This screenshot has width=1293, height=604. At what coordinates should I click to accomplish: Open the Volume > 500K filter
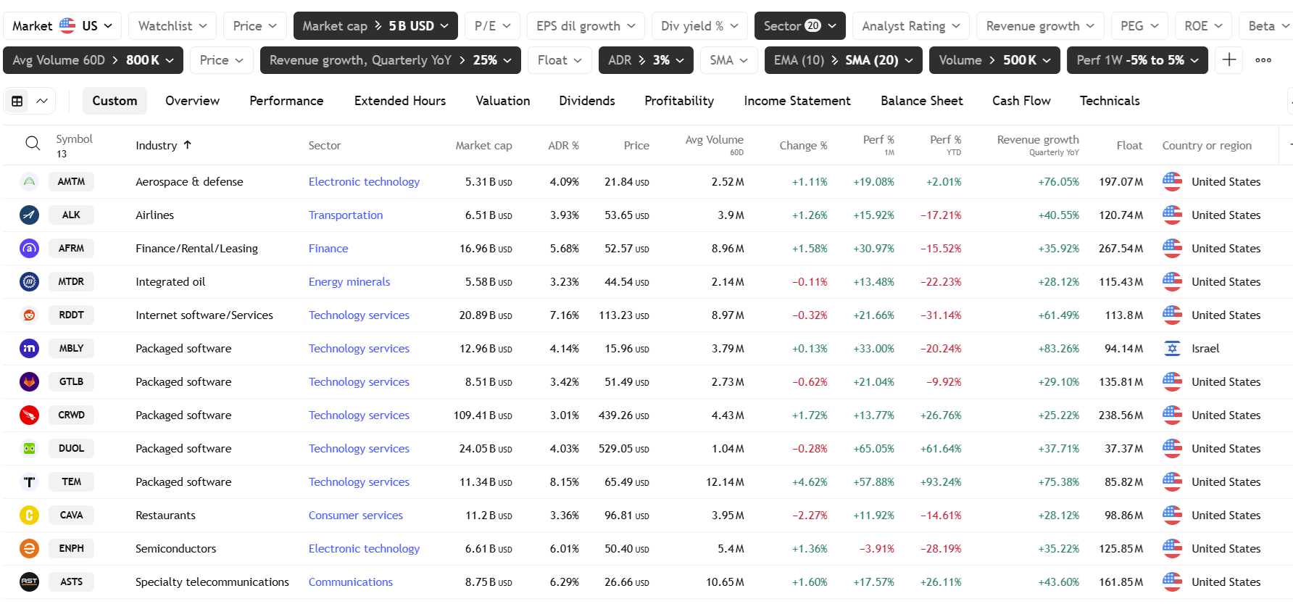click(x=994, y=60)
